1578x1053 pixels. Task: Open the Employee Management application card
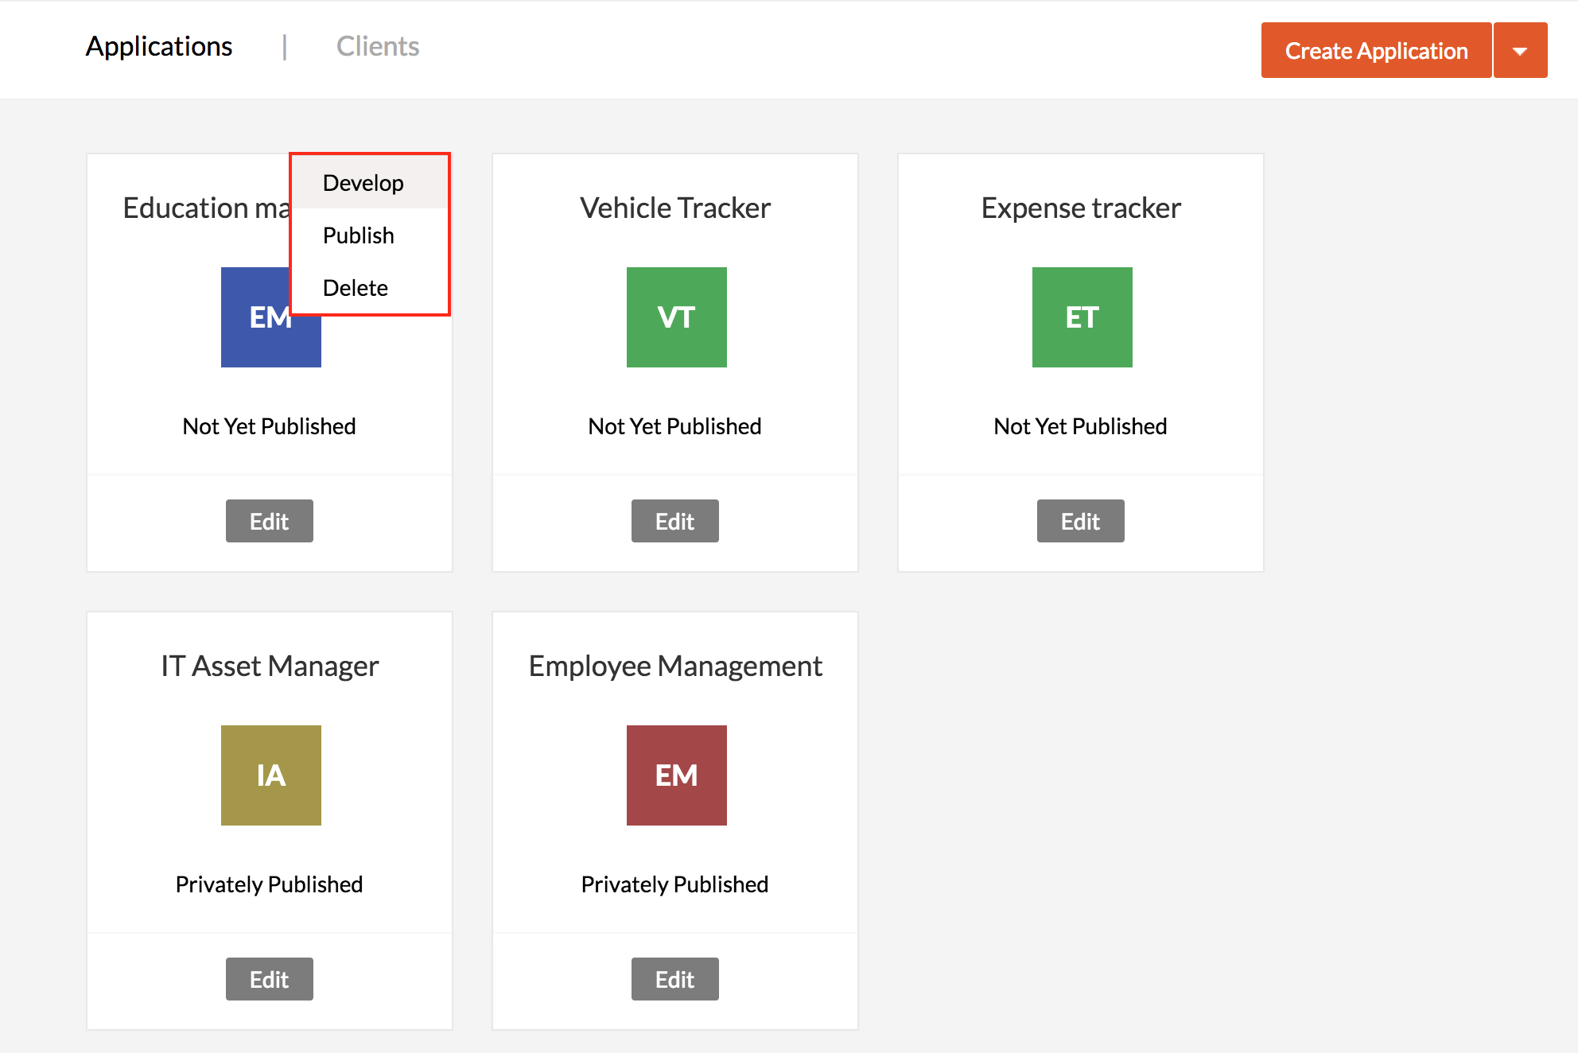point(675,666)
